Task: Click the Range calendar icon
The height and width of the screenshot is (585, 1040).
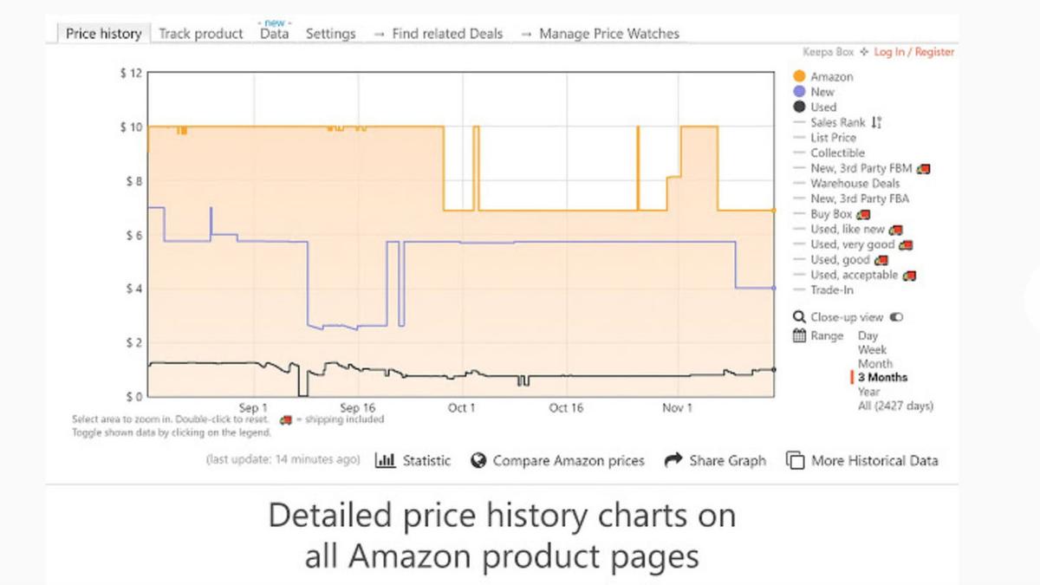Action: click(800, 335)
